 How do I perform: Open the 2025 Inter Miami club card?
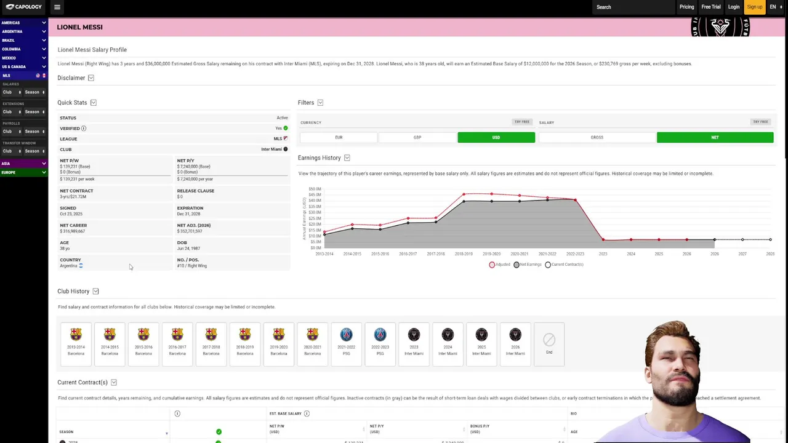pos(481,344)
